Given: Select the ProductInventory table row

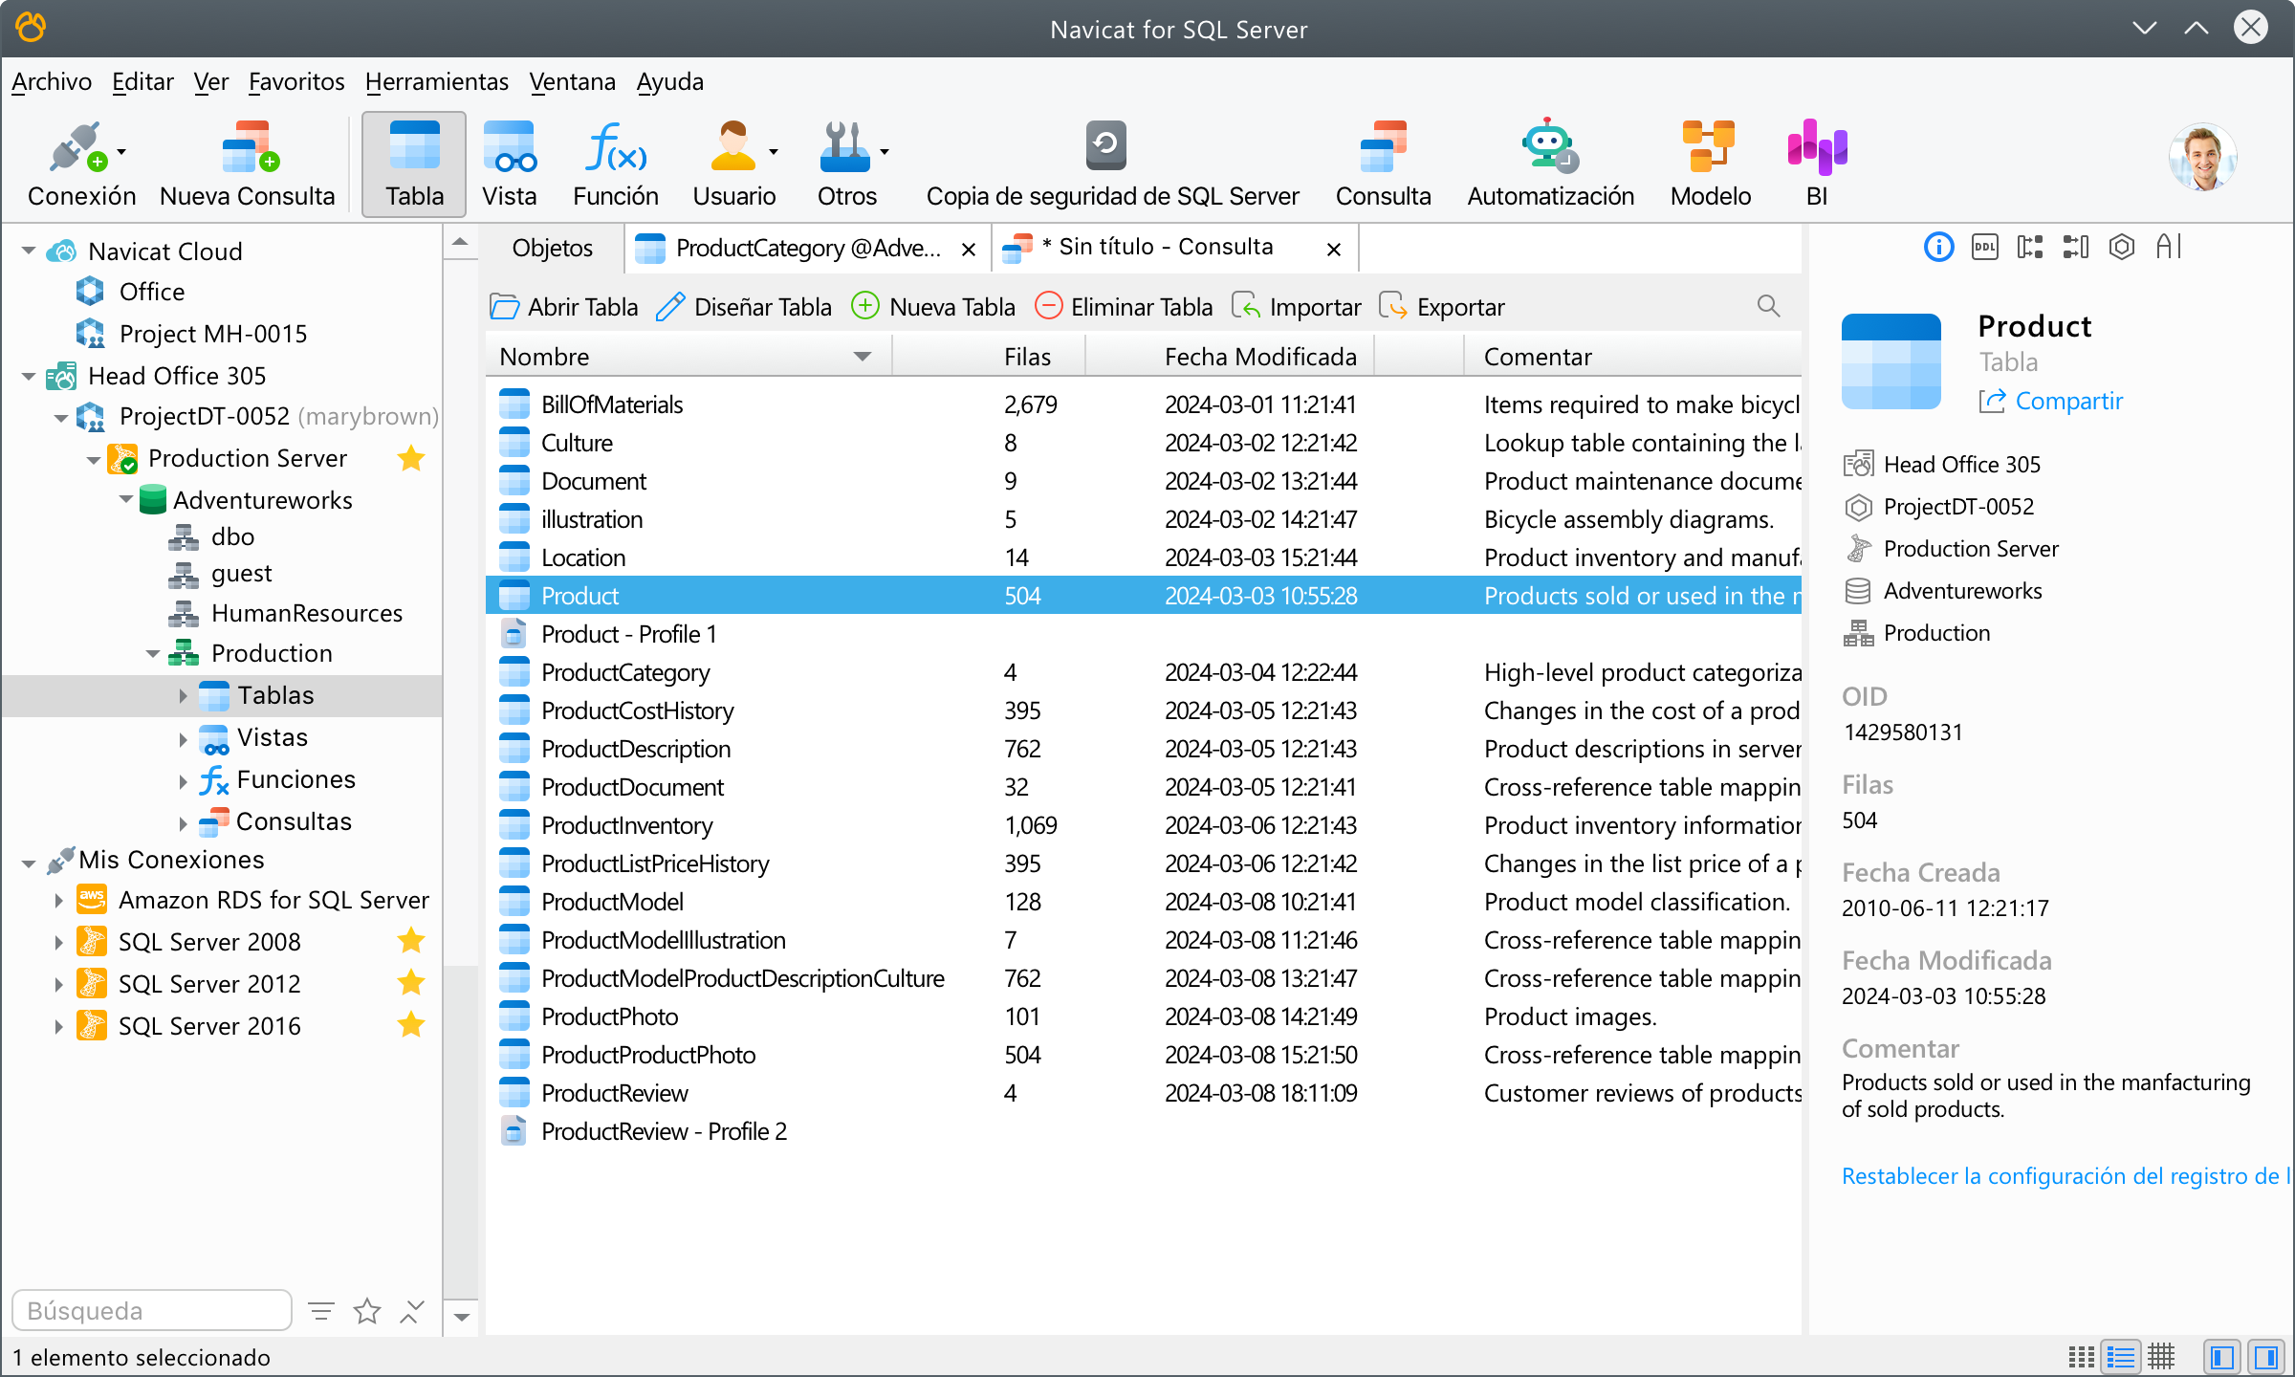Looking at the screenshot, I should click(1144, 825).
